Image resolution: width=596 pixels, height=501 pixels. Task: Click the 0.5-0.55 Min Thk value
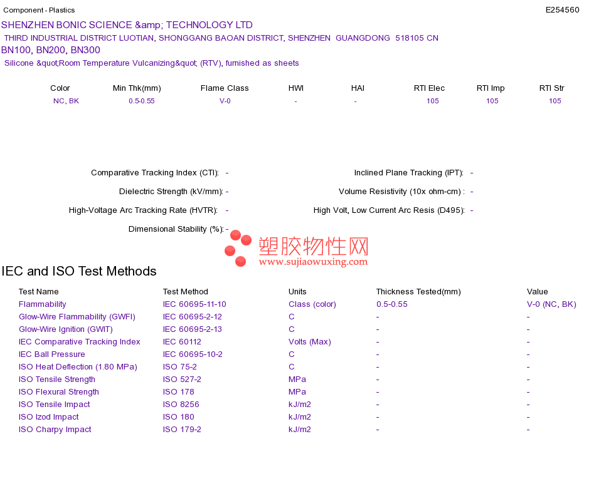[x=141, y=101]
